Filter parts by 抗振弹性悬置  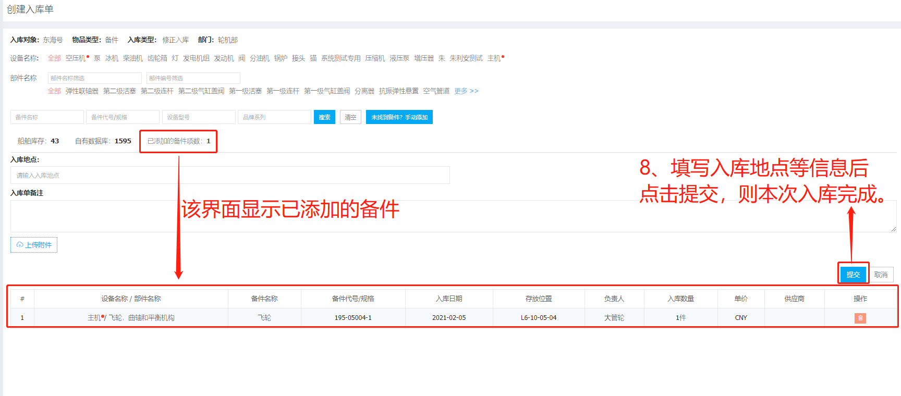click(x=398, y=91)
